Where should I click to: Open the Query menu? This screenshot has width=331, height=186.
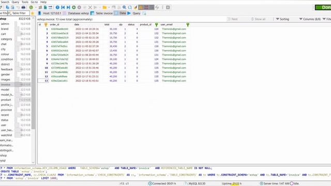click(15, 2)
